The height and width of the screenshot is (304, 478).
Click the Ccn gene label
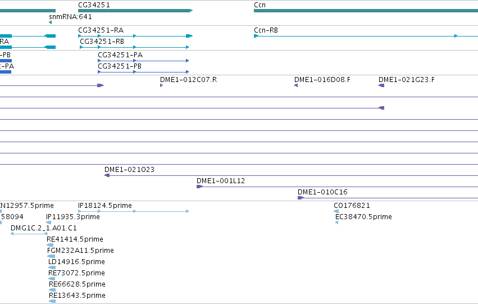tap(260, 5)
